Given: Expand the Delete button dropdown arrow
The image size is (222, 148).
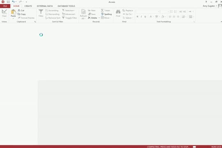Looking at the screenshot, I should (x=99, y=18).
